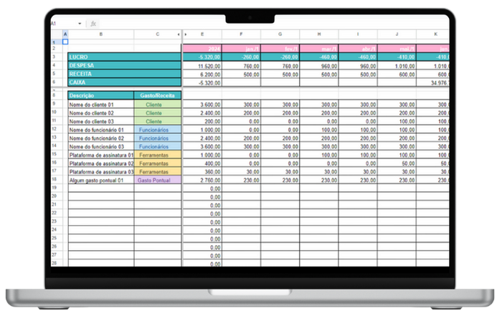Click the mar./1 month header

(x=319, y=49)
